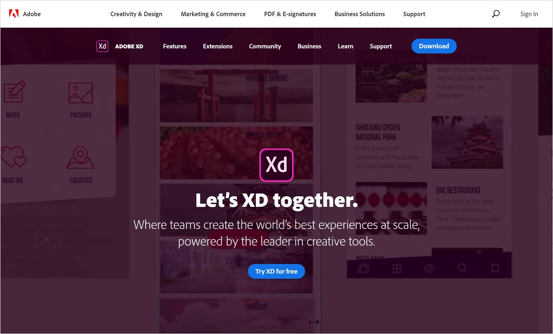The image size is (553, 334).
Task: Click the Hakone Shrine thumbnail image
Action: pos(236,96)
